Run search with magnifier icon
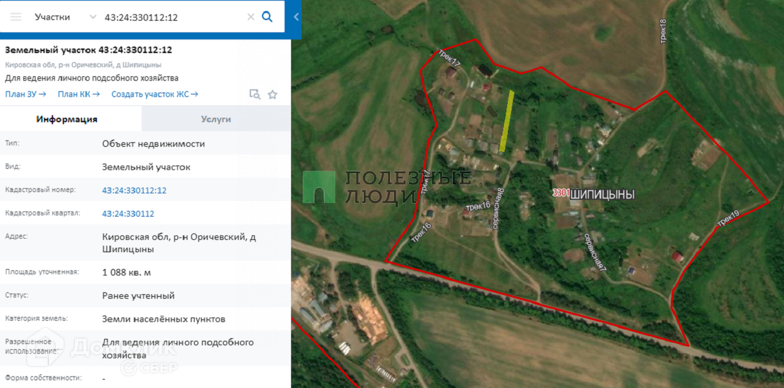Image resolution: width=784 pixels, height=388 pixels. click(267, 17)
